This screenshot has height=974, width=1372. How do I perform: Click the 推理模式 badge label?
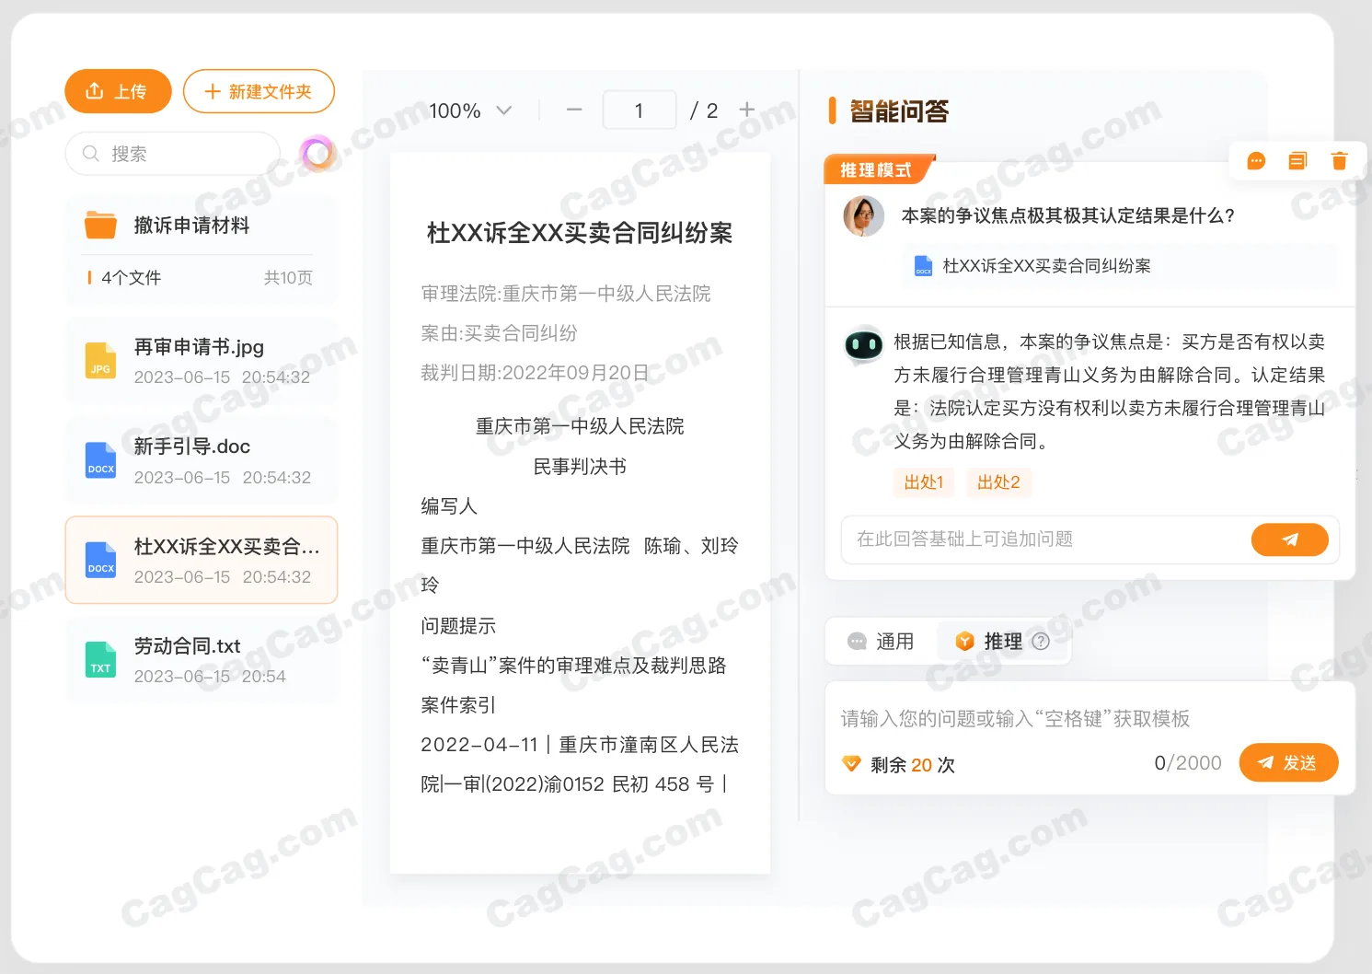pyautogui.click(x=878, y=169)
